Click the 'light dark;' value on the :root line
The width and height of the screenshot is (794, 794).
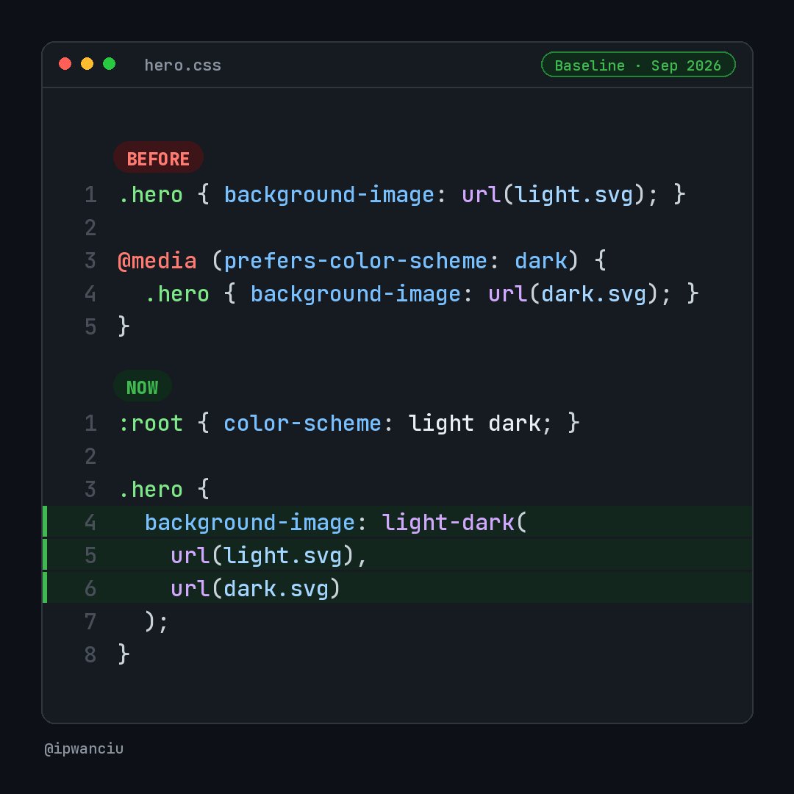coord(480,423)
